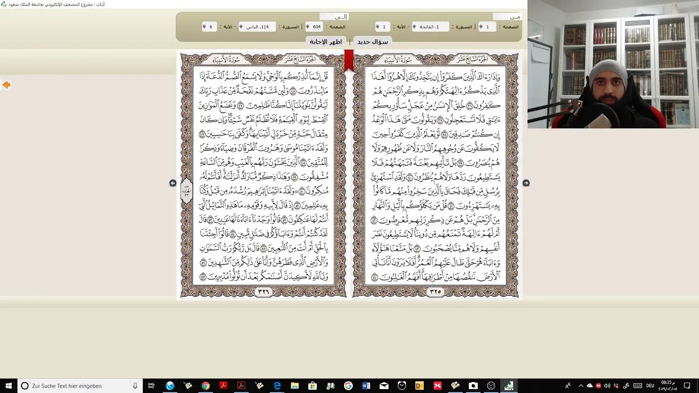
Task: Click the left Quran page numbered ٣٢٦
Action: [x=263, y=175]
